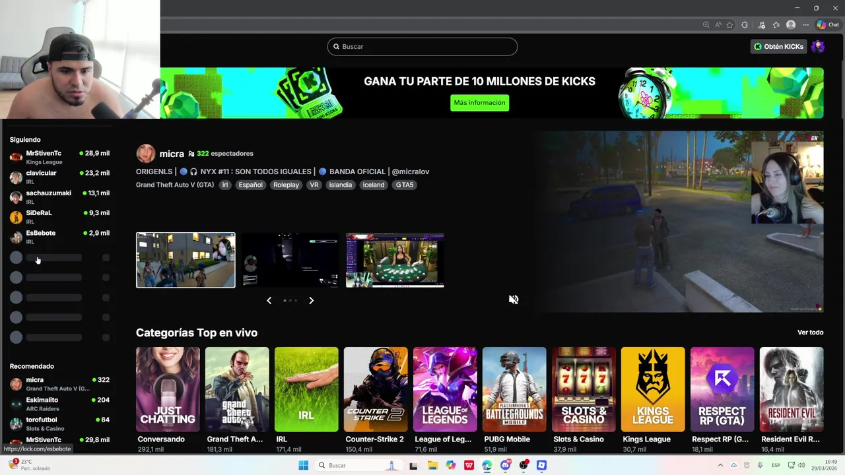Select the Roleplay tag
This screenshot has height=475, width=845.
[286, 185]
